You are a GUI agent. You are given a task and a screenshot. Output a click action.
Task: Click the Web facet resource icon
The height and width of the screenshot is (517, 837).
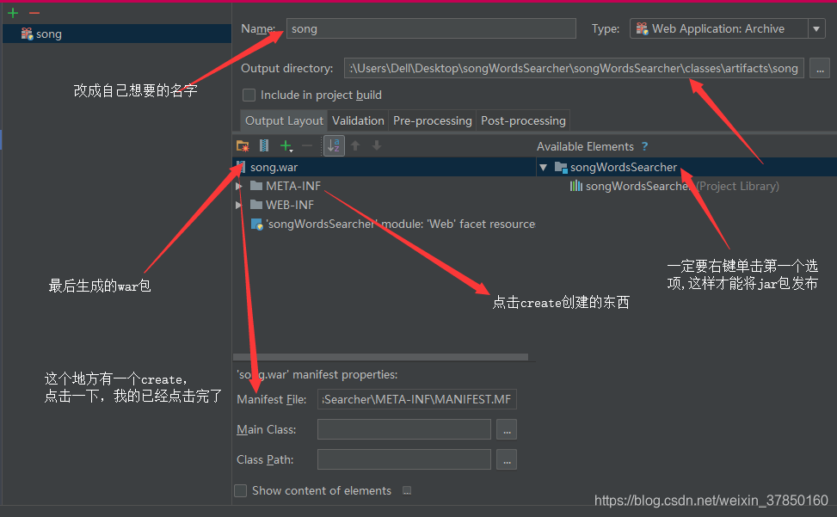coord(256,224)
